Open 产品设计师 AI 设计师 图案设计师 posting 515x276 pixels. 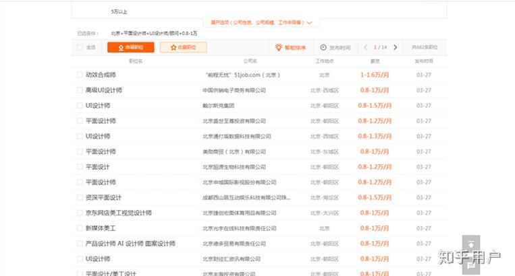(130, 244)
